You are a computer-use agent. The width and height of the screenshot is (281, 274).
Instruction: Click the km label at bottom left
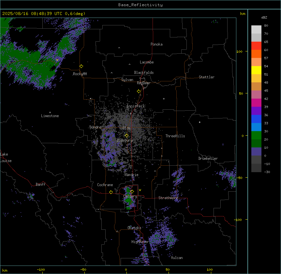pos(5,270)
